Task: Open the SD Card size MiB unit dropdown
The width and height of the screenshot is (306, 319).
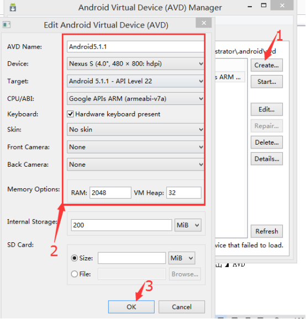Action: click(182, 258)
